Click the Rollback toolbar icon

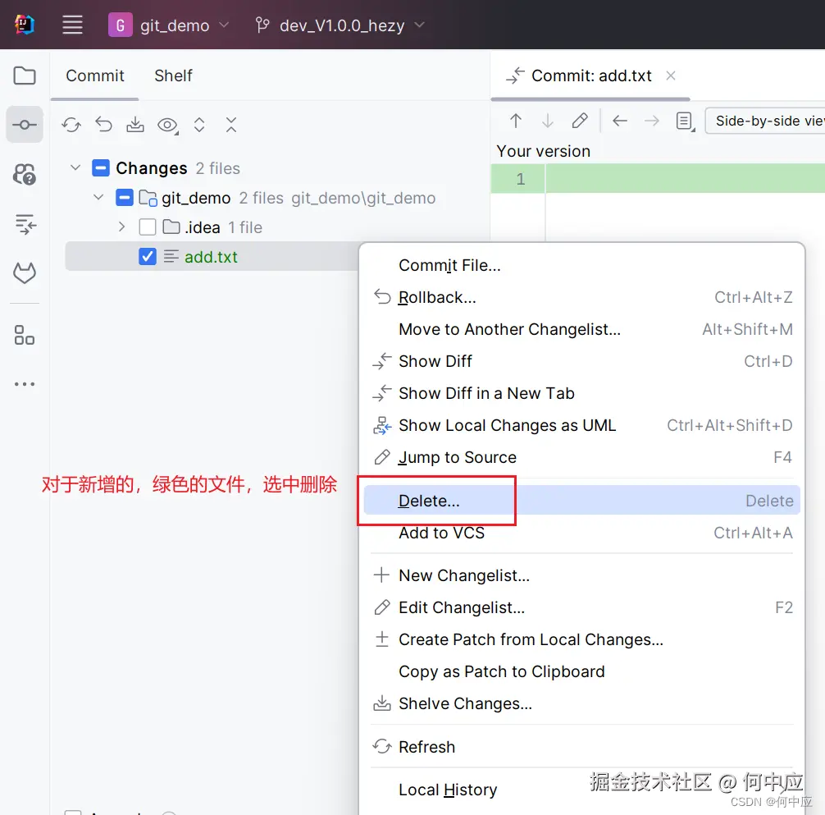tap(103, 125)
